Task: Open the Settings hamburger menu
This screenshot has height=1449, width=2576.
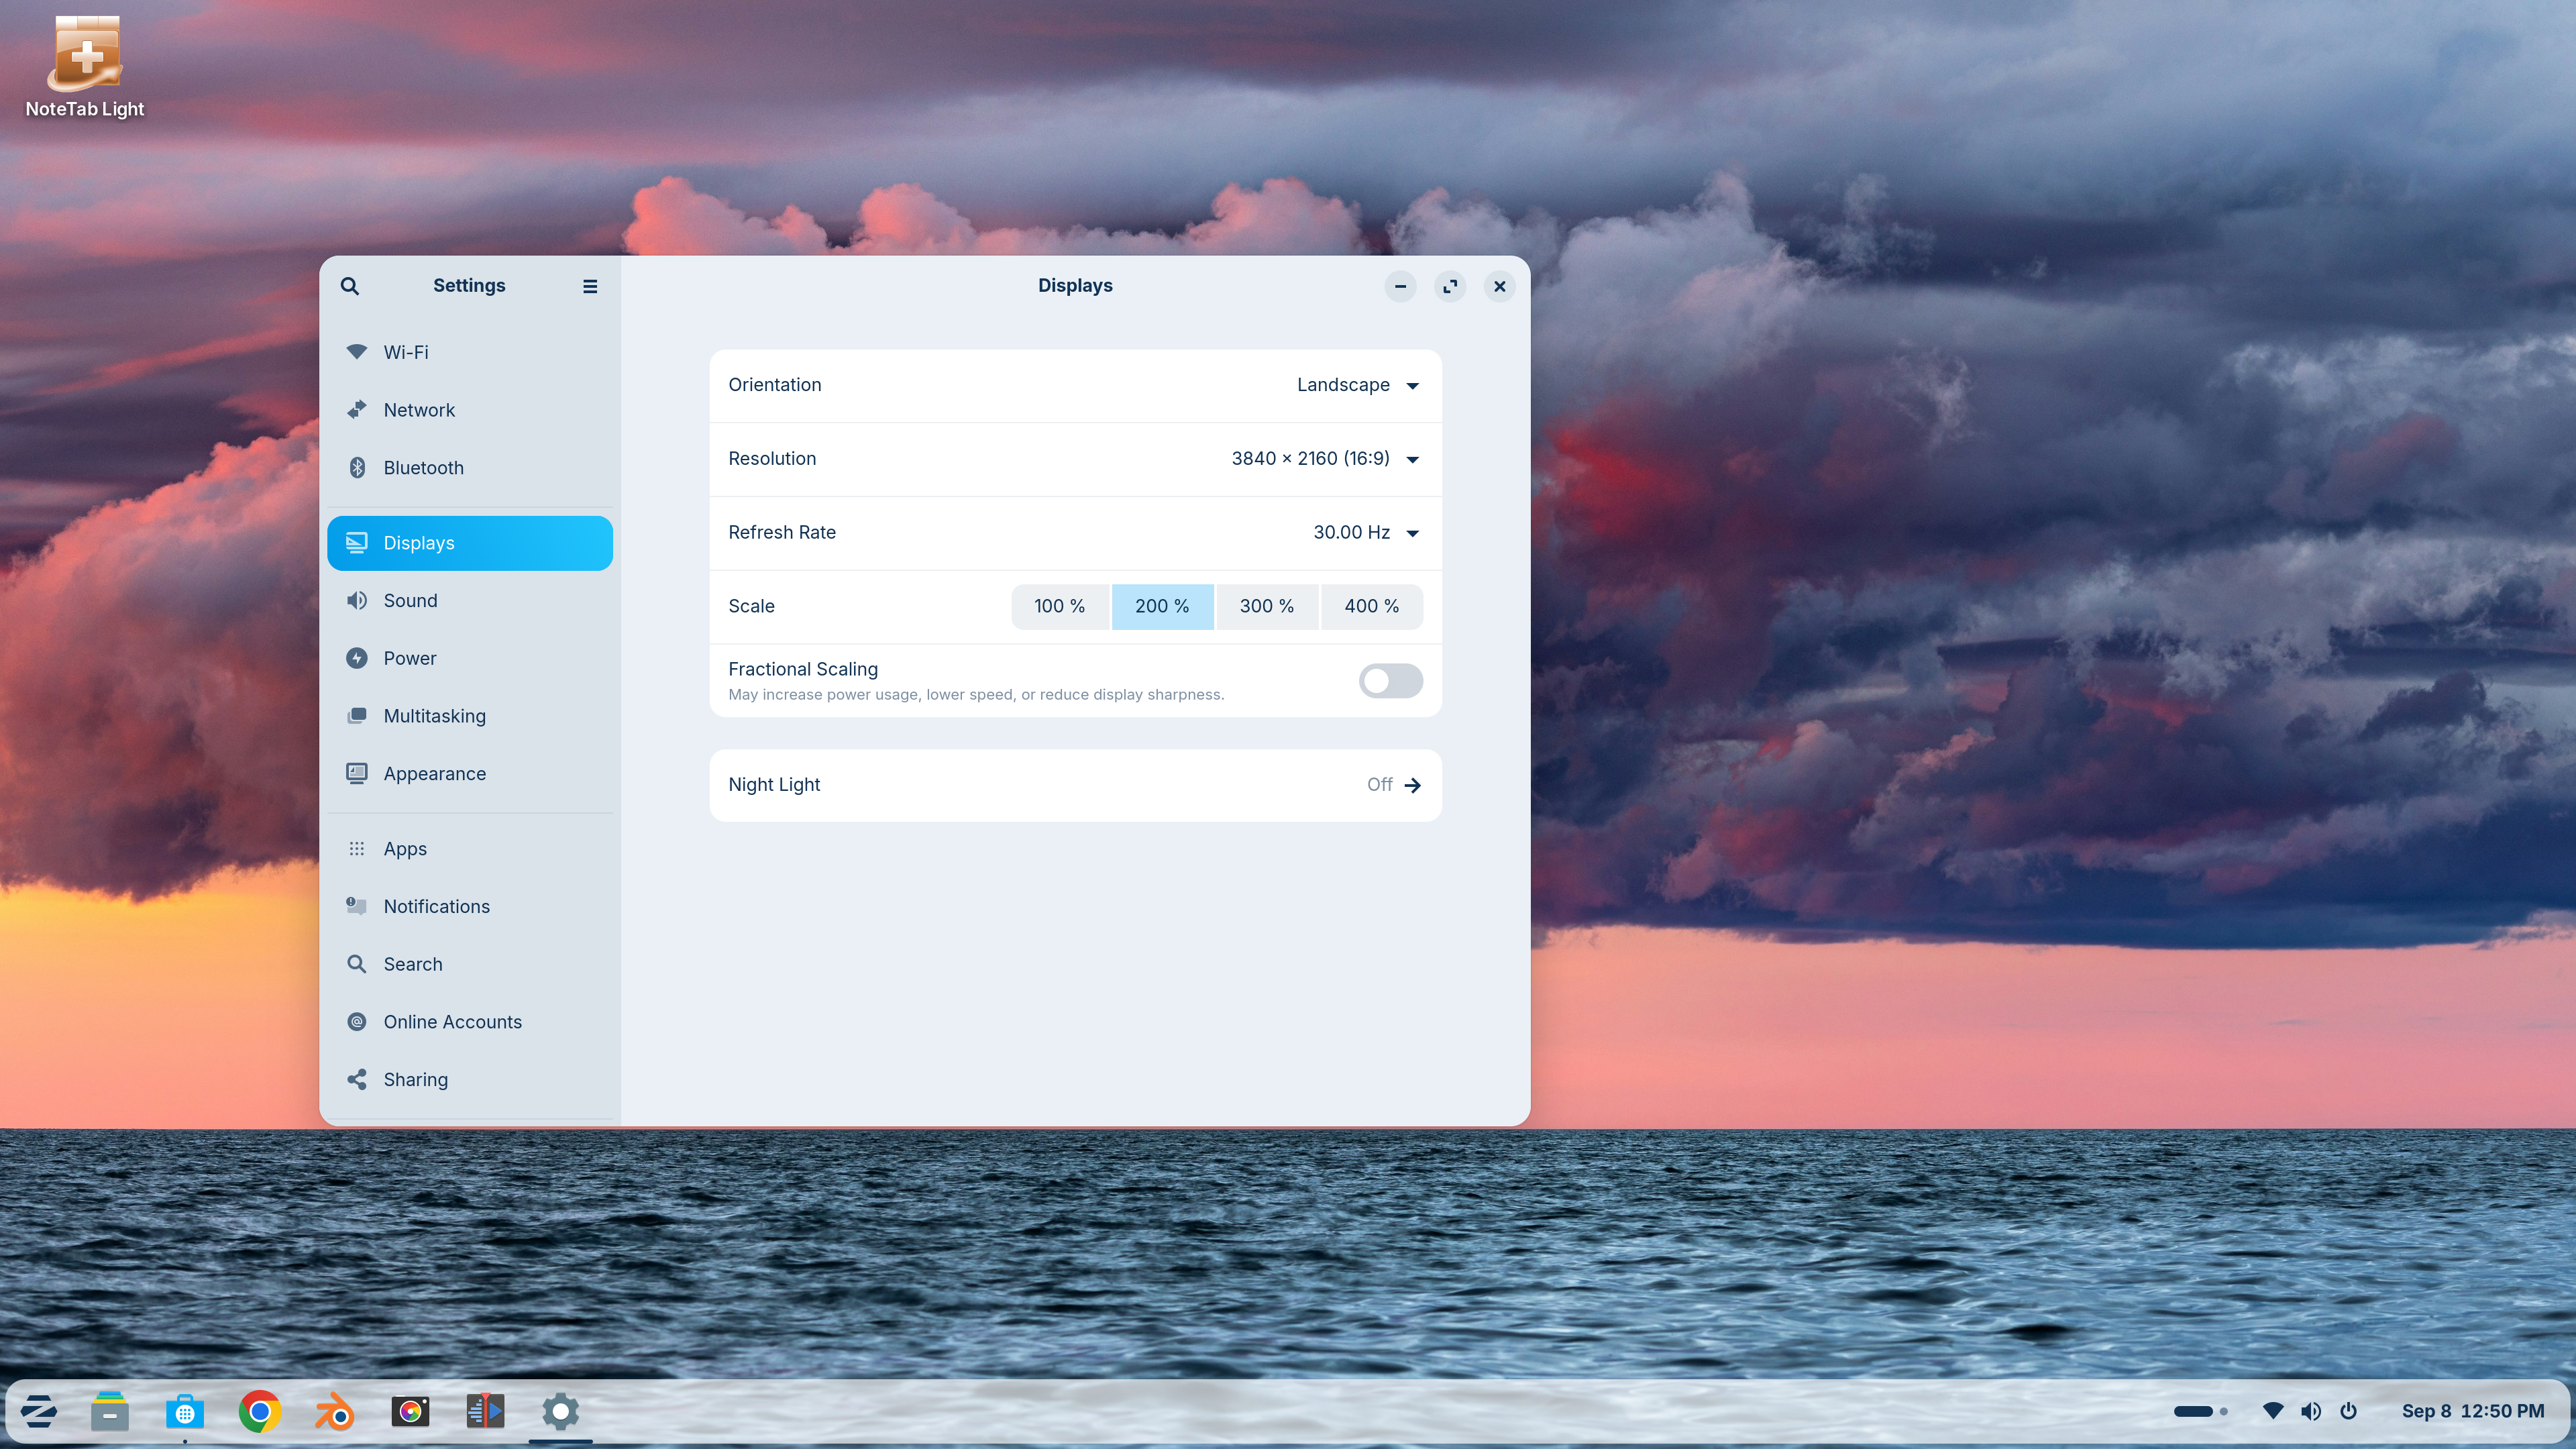Action: 590,286
